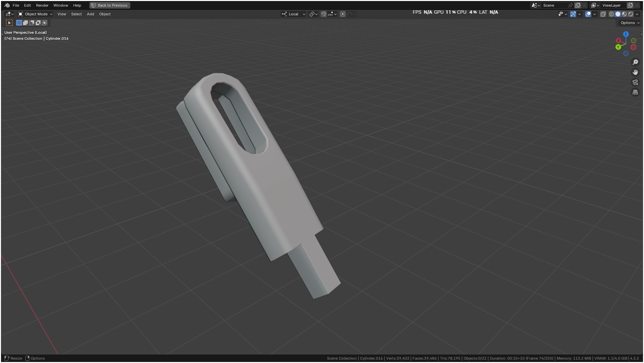
Task: Toggle perspective/orthographic grid icon
Action: [635, 92]
